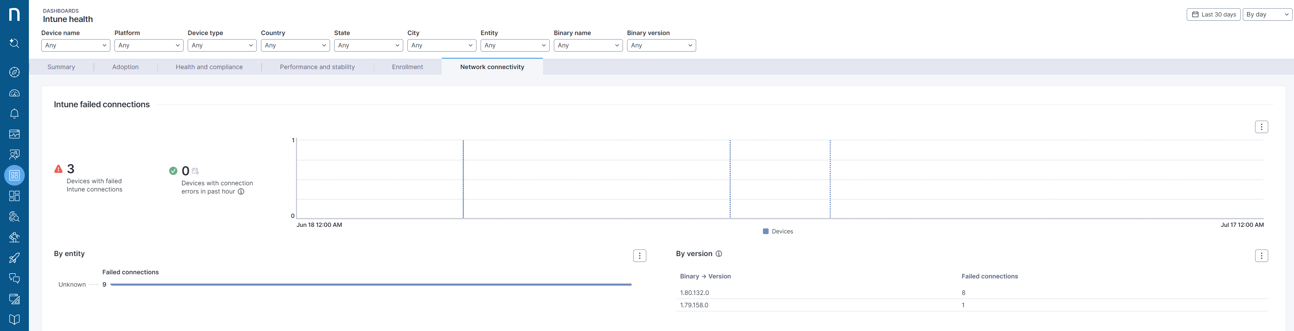Screen dimensions: 1294x331
Task: Open the By entity three-dot options menu
Action: tap(639, 256)
